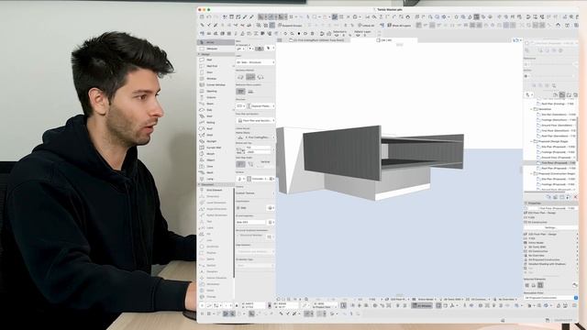Select second reference plane location option
Viewport: 587px width, 330px height.
coord(250,92)
